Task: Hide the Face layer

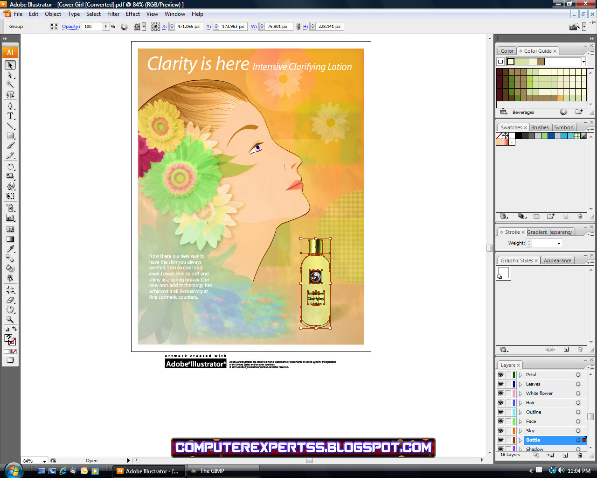Action: (501, 421)
